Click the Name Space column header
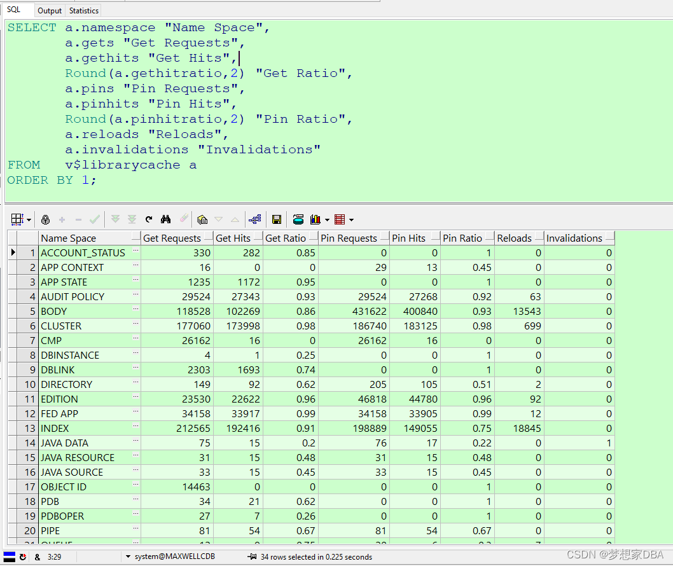The image size is (673, 566). click(x=89, y=238)
